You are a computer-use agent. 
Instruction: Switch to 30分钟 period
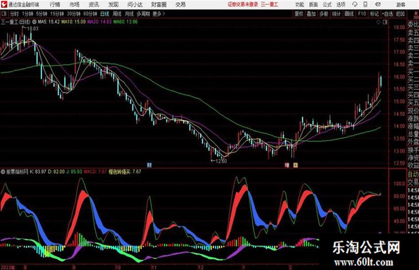[x=74, y=14]
